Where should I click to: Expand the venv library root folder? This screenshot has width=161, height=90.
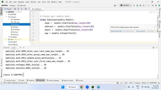click(x=6, y=39)
